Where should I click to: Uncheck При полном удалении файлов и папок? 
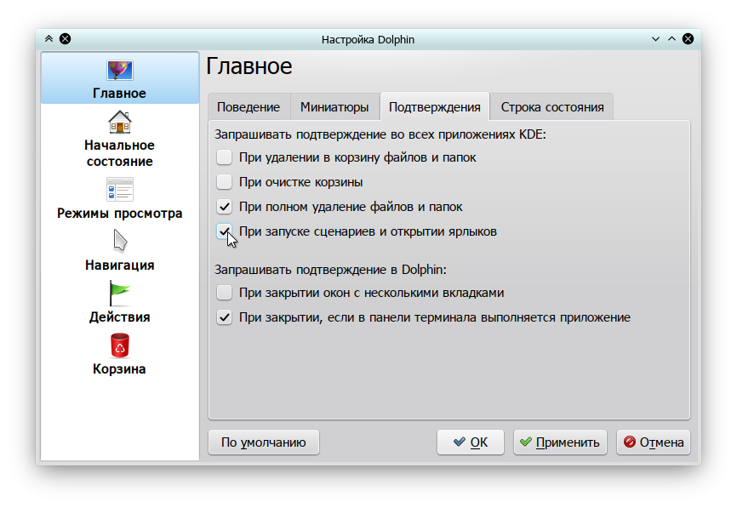click(x=224, y=207)
